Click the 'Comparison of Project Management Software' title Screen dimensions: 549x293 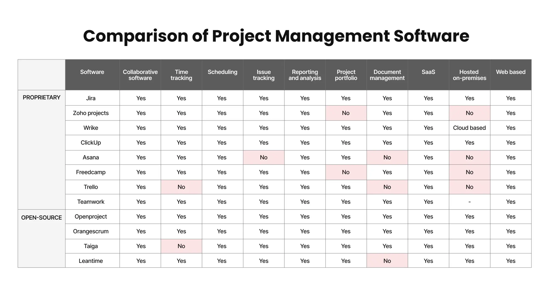[x=276, y=36]
